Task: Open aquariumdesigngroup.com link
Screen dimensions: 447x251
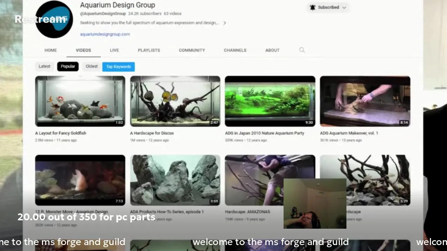Action: tap(105, 34)
